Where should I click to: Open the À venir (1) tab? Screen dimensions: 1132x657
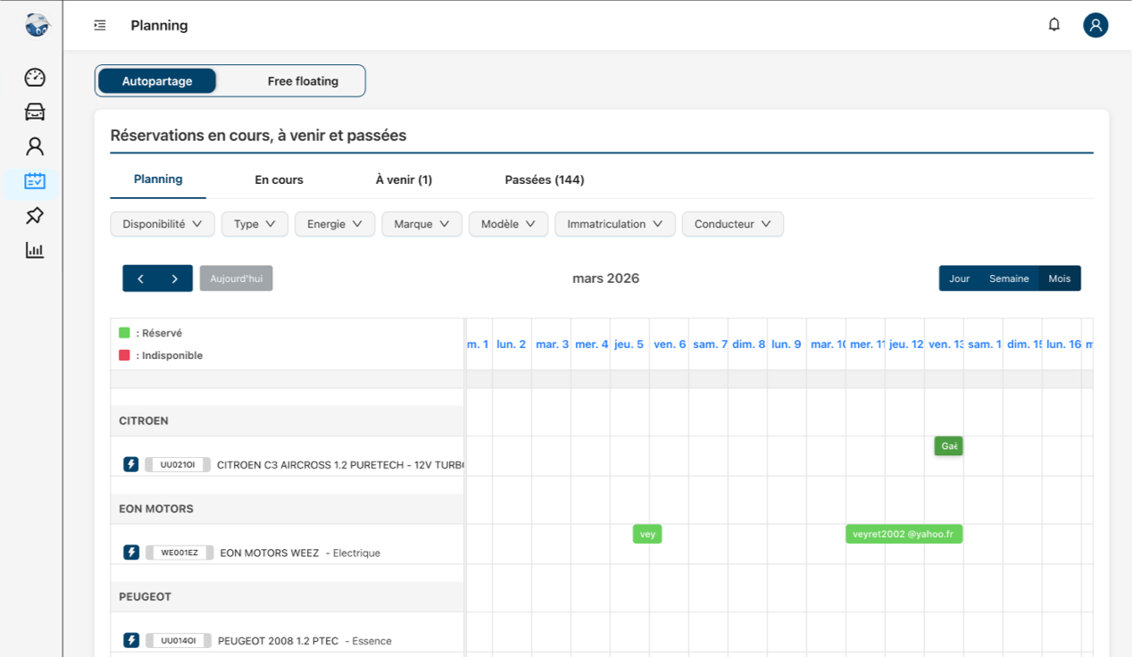pos(404,179)
